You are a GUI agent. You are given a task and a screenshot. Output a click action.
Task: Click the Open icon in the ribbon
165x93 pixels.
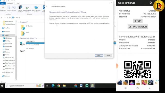(x=9, y=8)
